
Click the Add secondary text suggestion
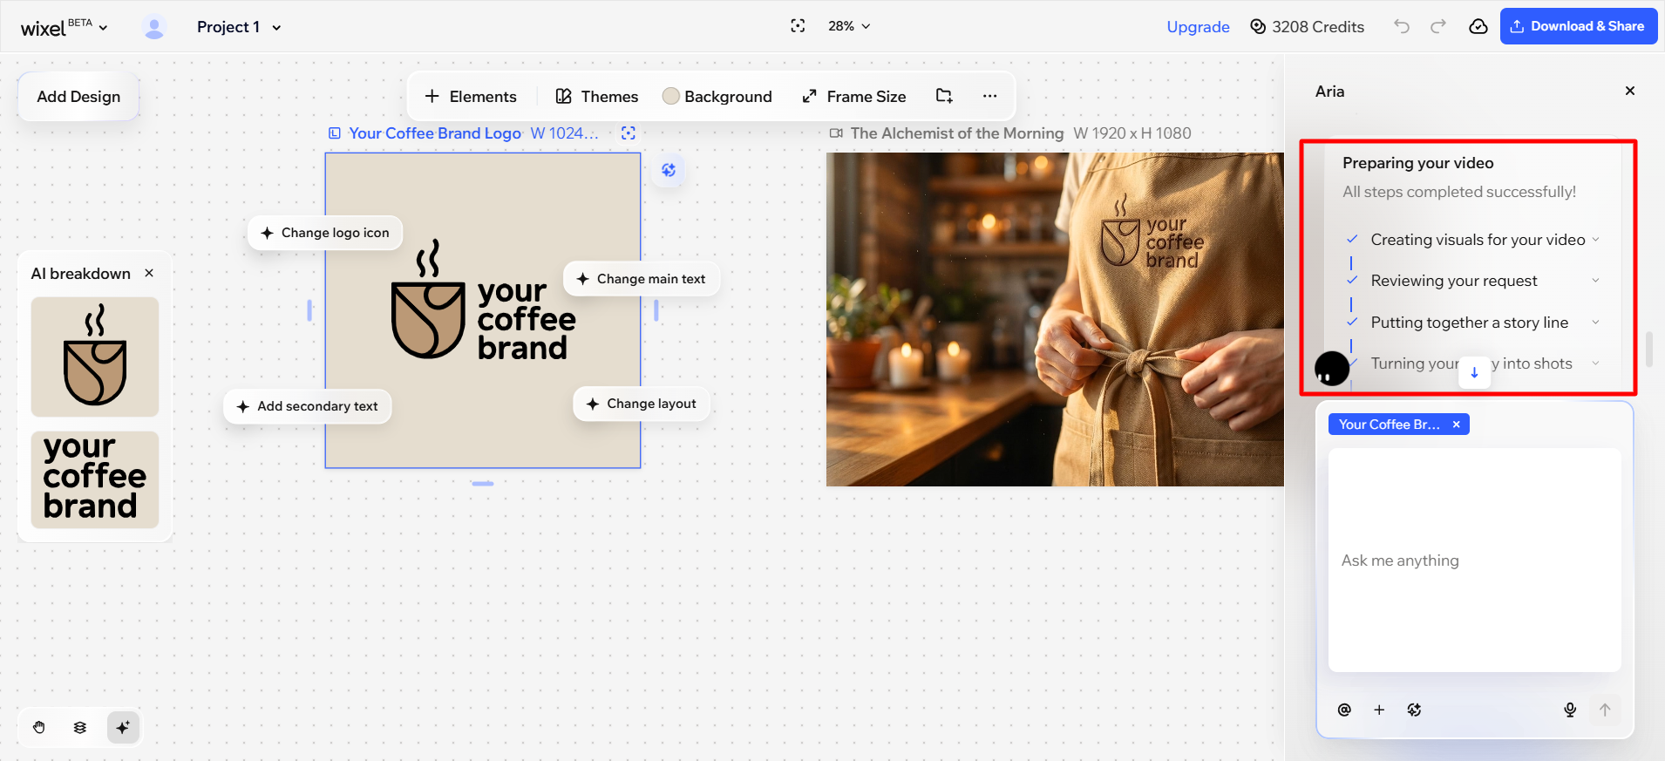(308, 406)
